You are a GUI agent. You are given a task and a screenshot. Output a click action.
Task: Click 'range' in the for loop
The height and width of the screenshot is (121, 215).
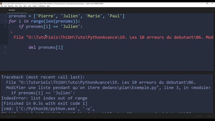[37, 21]
